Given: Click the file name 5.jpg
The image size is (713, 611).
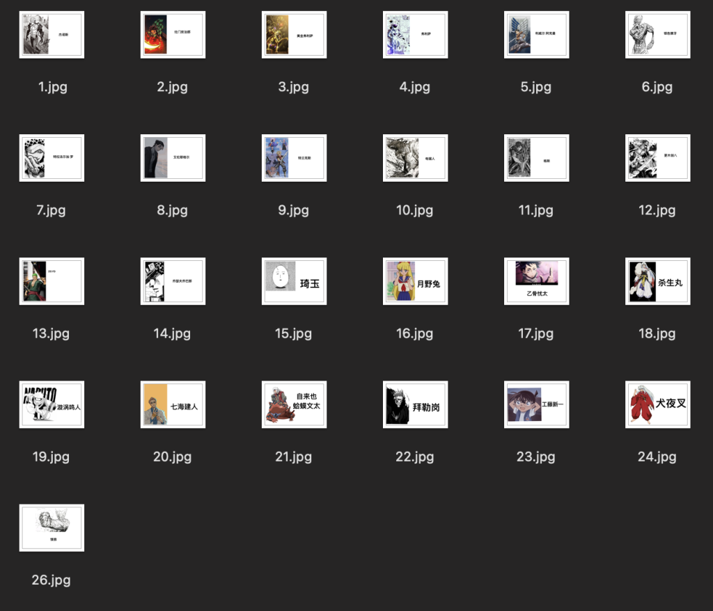Looking at the screenshot, I should pyautogui.click(x=536, y=87).
